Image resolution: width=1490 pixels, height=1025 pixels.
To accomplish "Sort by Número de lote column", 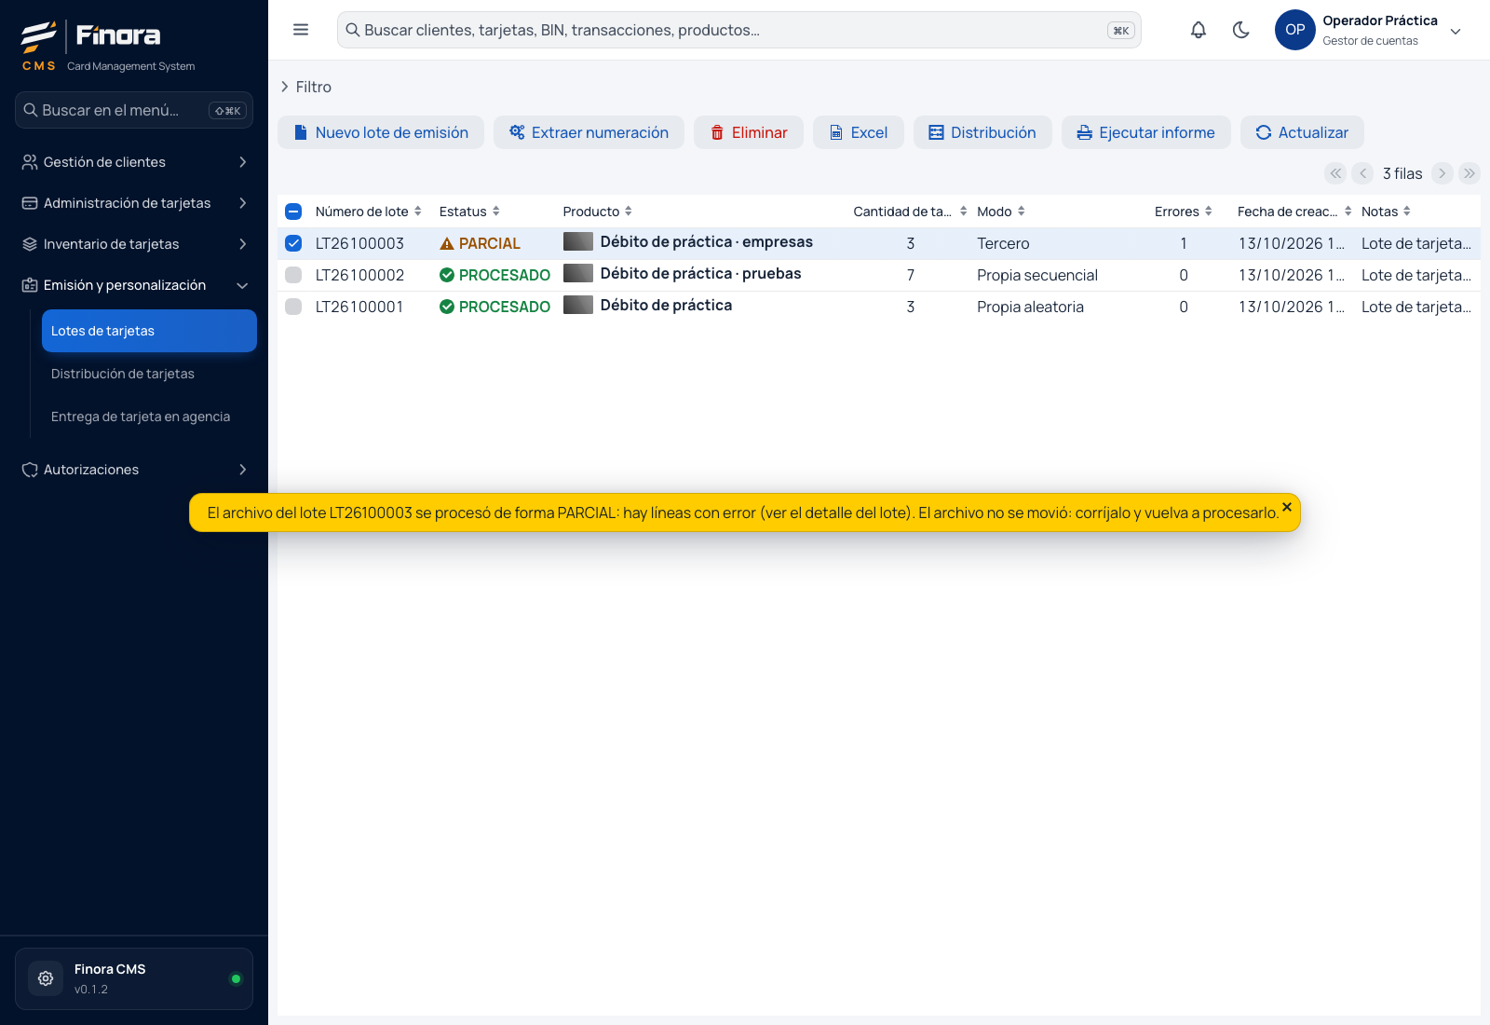I will point(418,212).
